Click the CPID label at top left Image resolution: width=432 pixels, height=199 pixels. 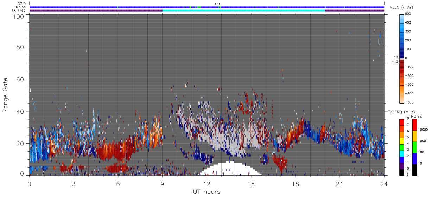click(x=21, y=4)
